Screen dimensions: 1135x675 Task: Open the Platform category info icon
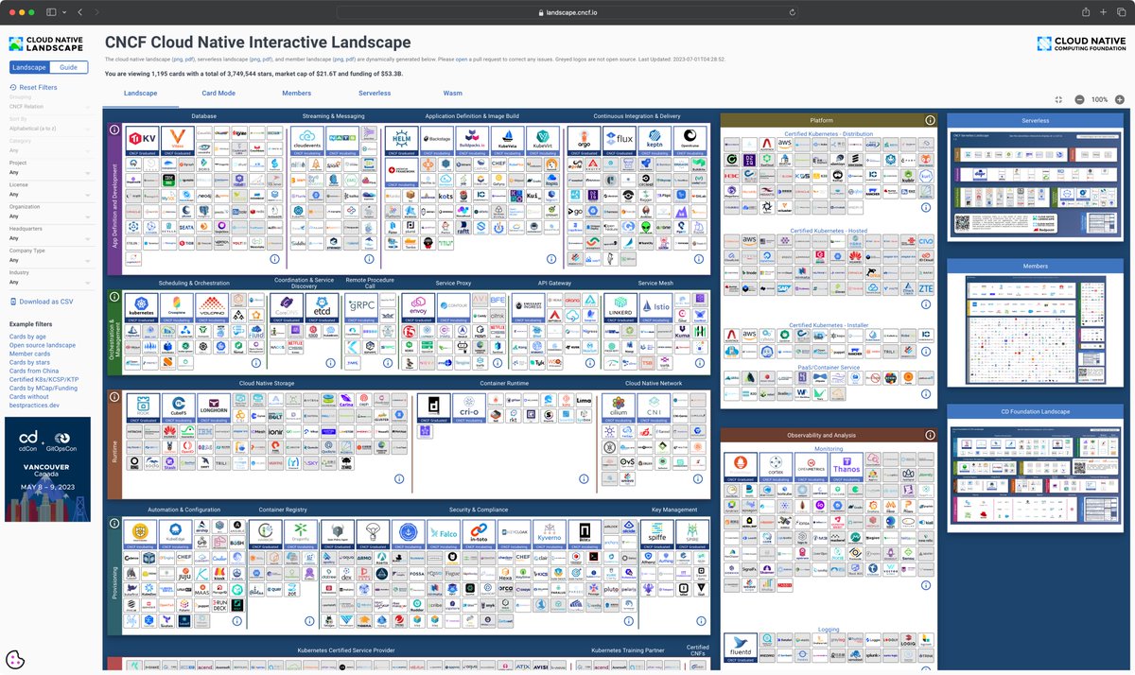tap(930, 120)
